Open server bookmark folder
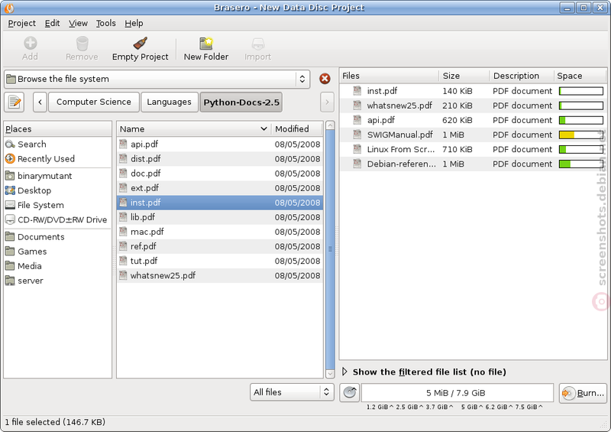The width and height of the screenshot is (611, 432). pyautogui.click(x=58, y=281)
